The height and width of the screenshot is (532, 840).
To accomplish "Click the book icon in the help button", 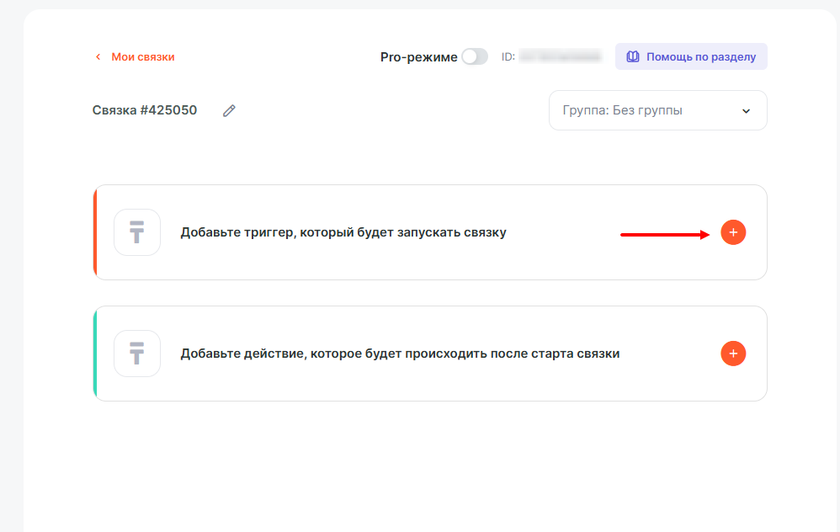I will (633, 57).
